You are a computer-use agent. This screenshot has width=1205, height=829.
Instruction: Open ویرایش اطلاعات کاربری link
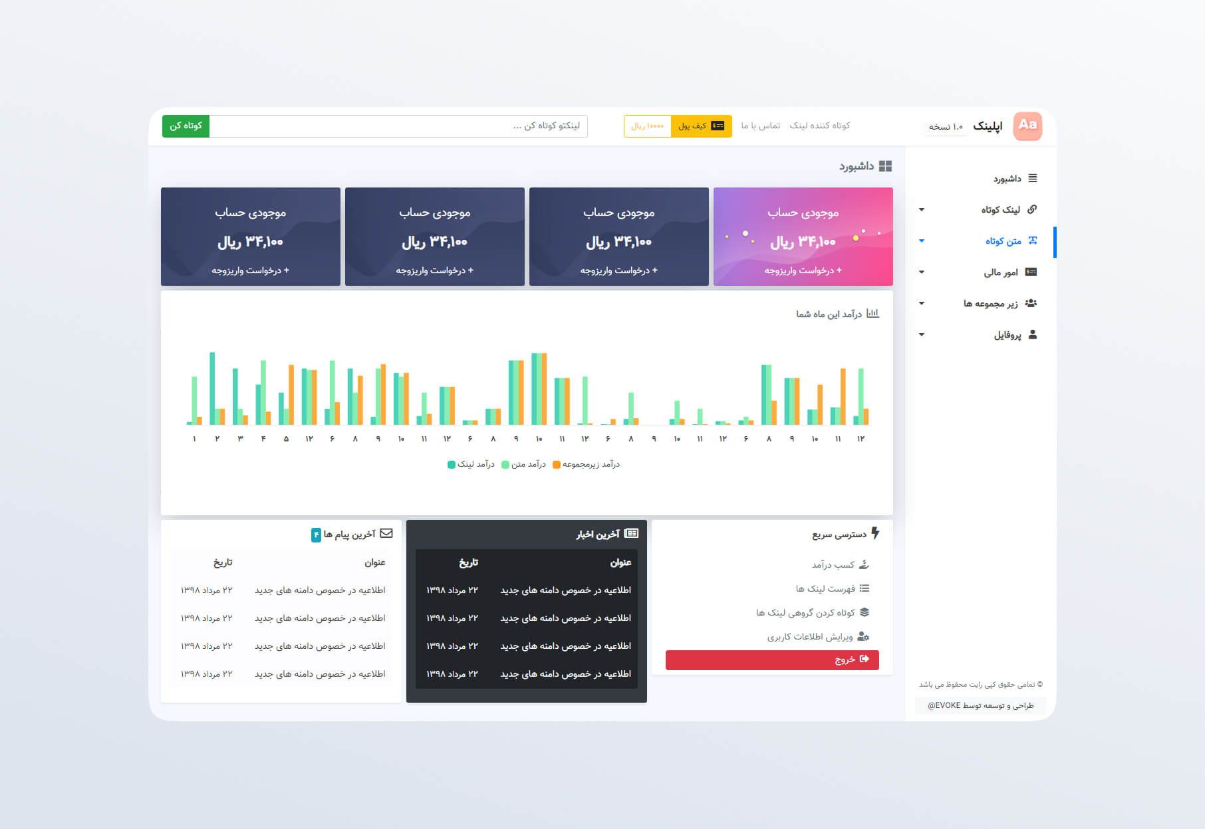[810, 636]
